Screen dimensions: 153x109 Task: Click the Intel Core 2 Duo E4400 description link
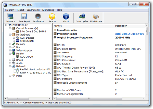130,34
